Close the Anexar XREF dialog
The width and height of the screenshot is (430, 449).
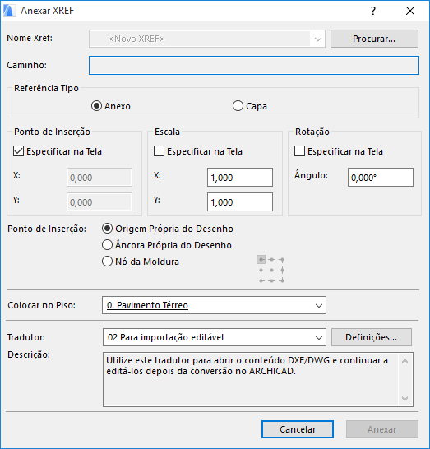pyautogui.click(x=410, y=11)
